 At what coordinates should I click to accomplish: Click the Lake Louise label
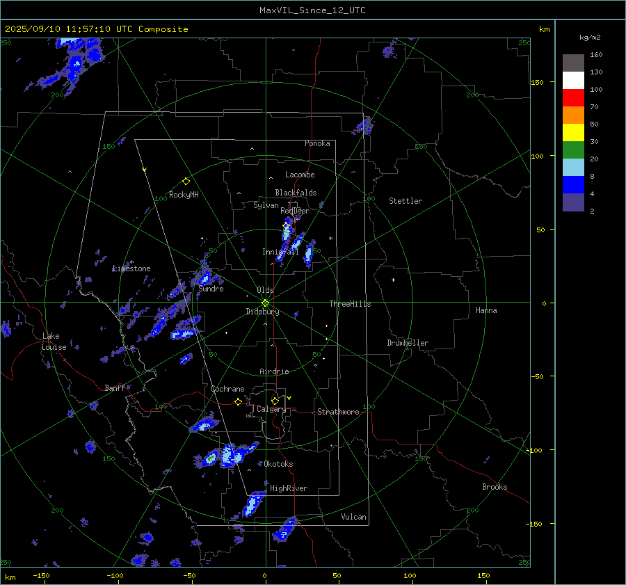click(x=54, y=342)
